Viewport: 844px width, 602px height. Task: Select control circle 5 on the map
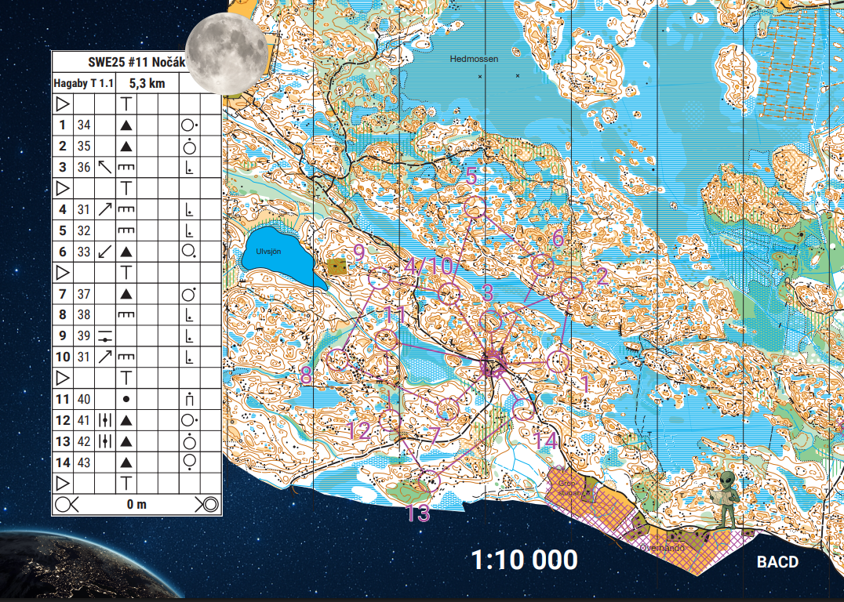click(x=474, y=208)
